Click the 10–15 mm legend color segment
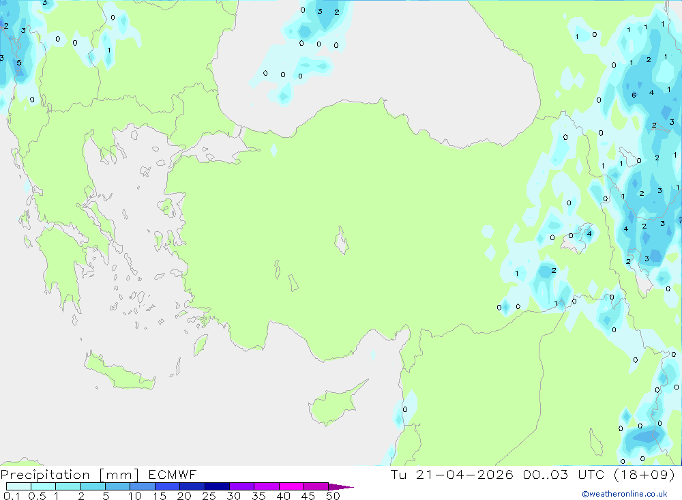Image resolution: width=682 pixels, height=500 pixels. [143, 486]
